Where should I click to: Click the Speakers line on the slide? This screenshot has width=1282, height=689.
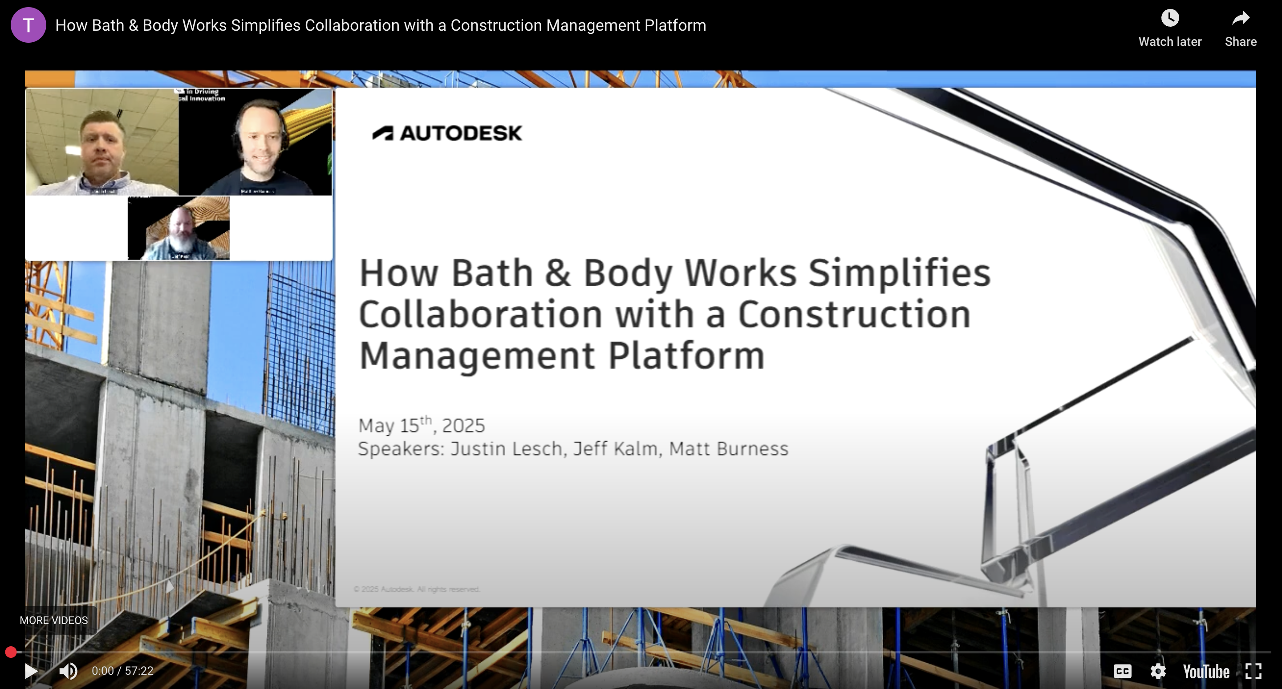573,449
